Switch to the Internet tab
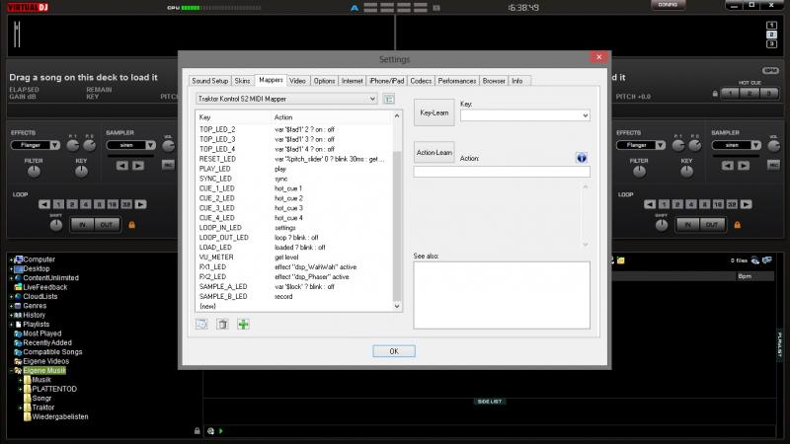Viewport: 790px width, 444px height. [x=353, y=81]
